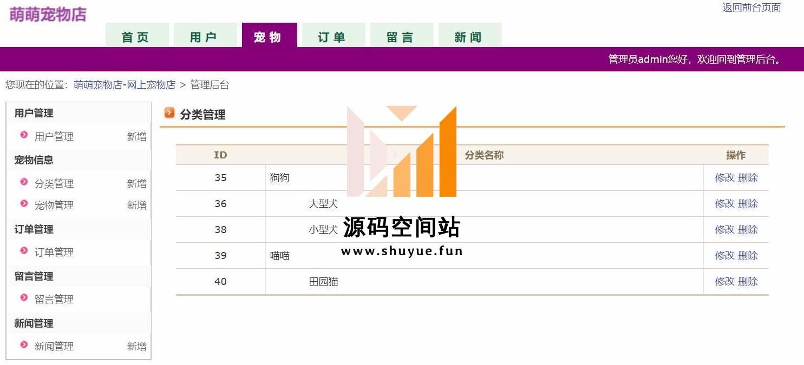Click the 田园猫 category name cell
The image size is (804, 365).
[484, 282]
